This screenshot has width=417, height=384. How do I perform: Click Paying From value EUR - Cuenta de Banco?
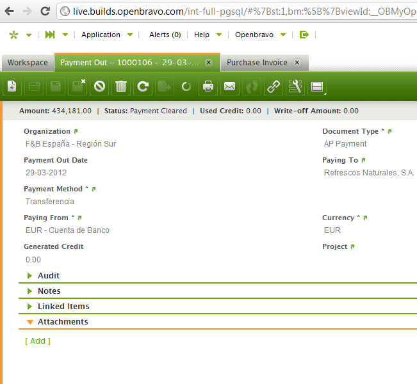coord(67,230)
